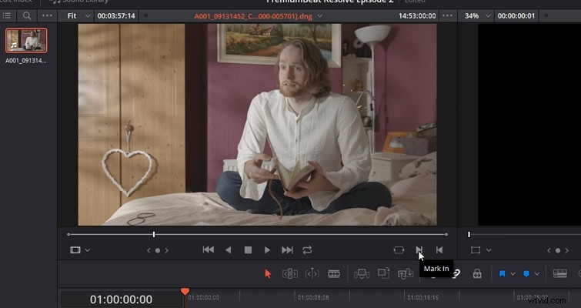The image size is (581, 308).
Task: Go to next keyframe in source viewer
Action: tap(166, 250)
